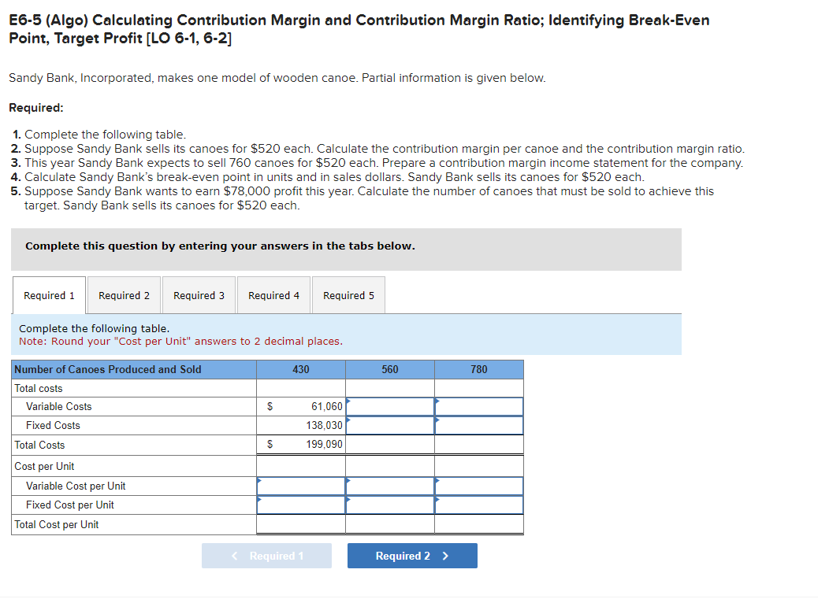Click the Variable Costs cell under 560 canoes
The image size is (818, 599).
389,406
